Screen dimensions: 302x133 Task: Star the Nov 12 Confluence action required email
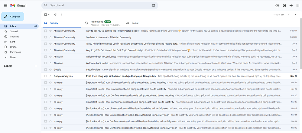click(x=50, y=128)
